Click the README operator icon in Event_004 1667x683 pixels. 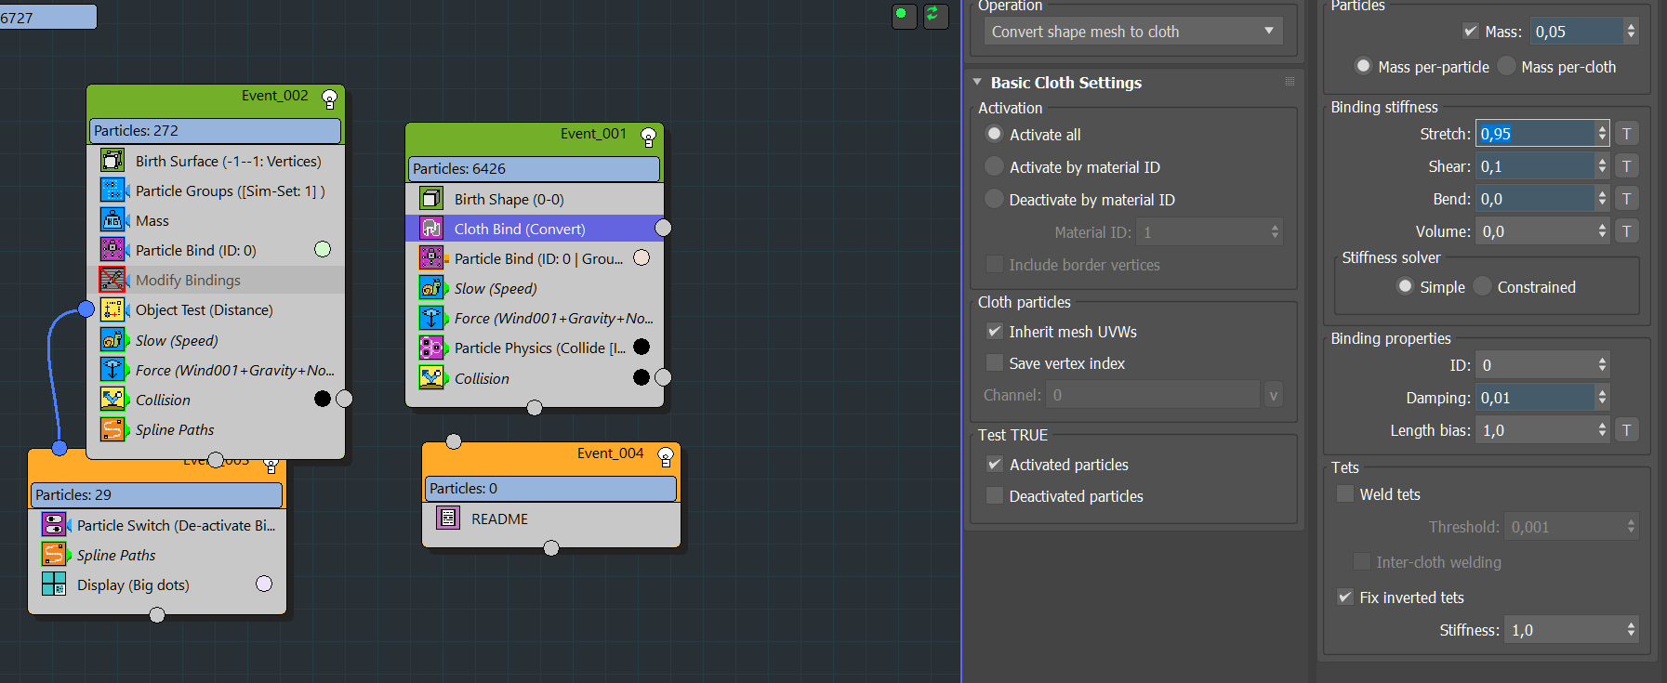(448, 519)
